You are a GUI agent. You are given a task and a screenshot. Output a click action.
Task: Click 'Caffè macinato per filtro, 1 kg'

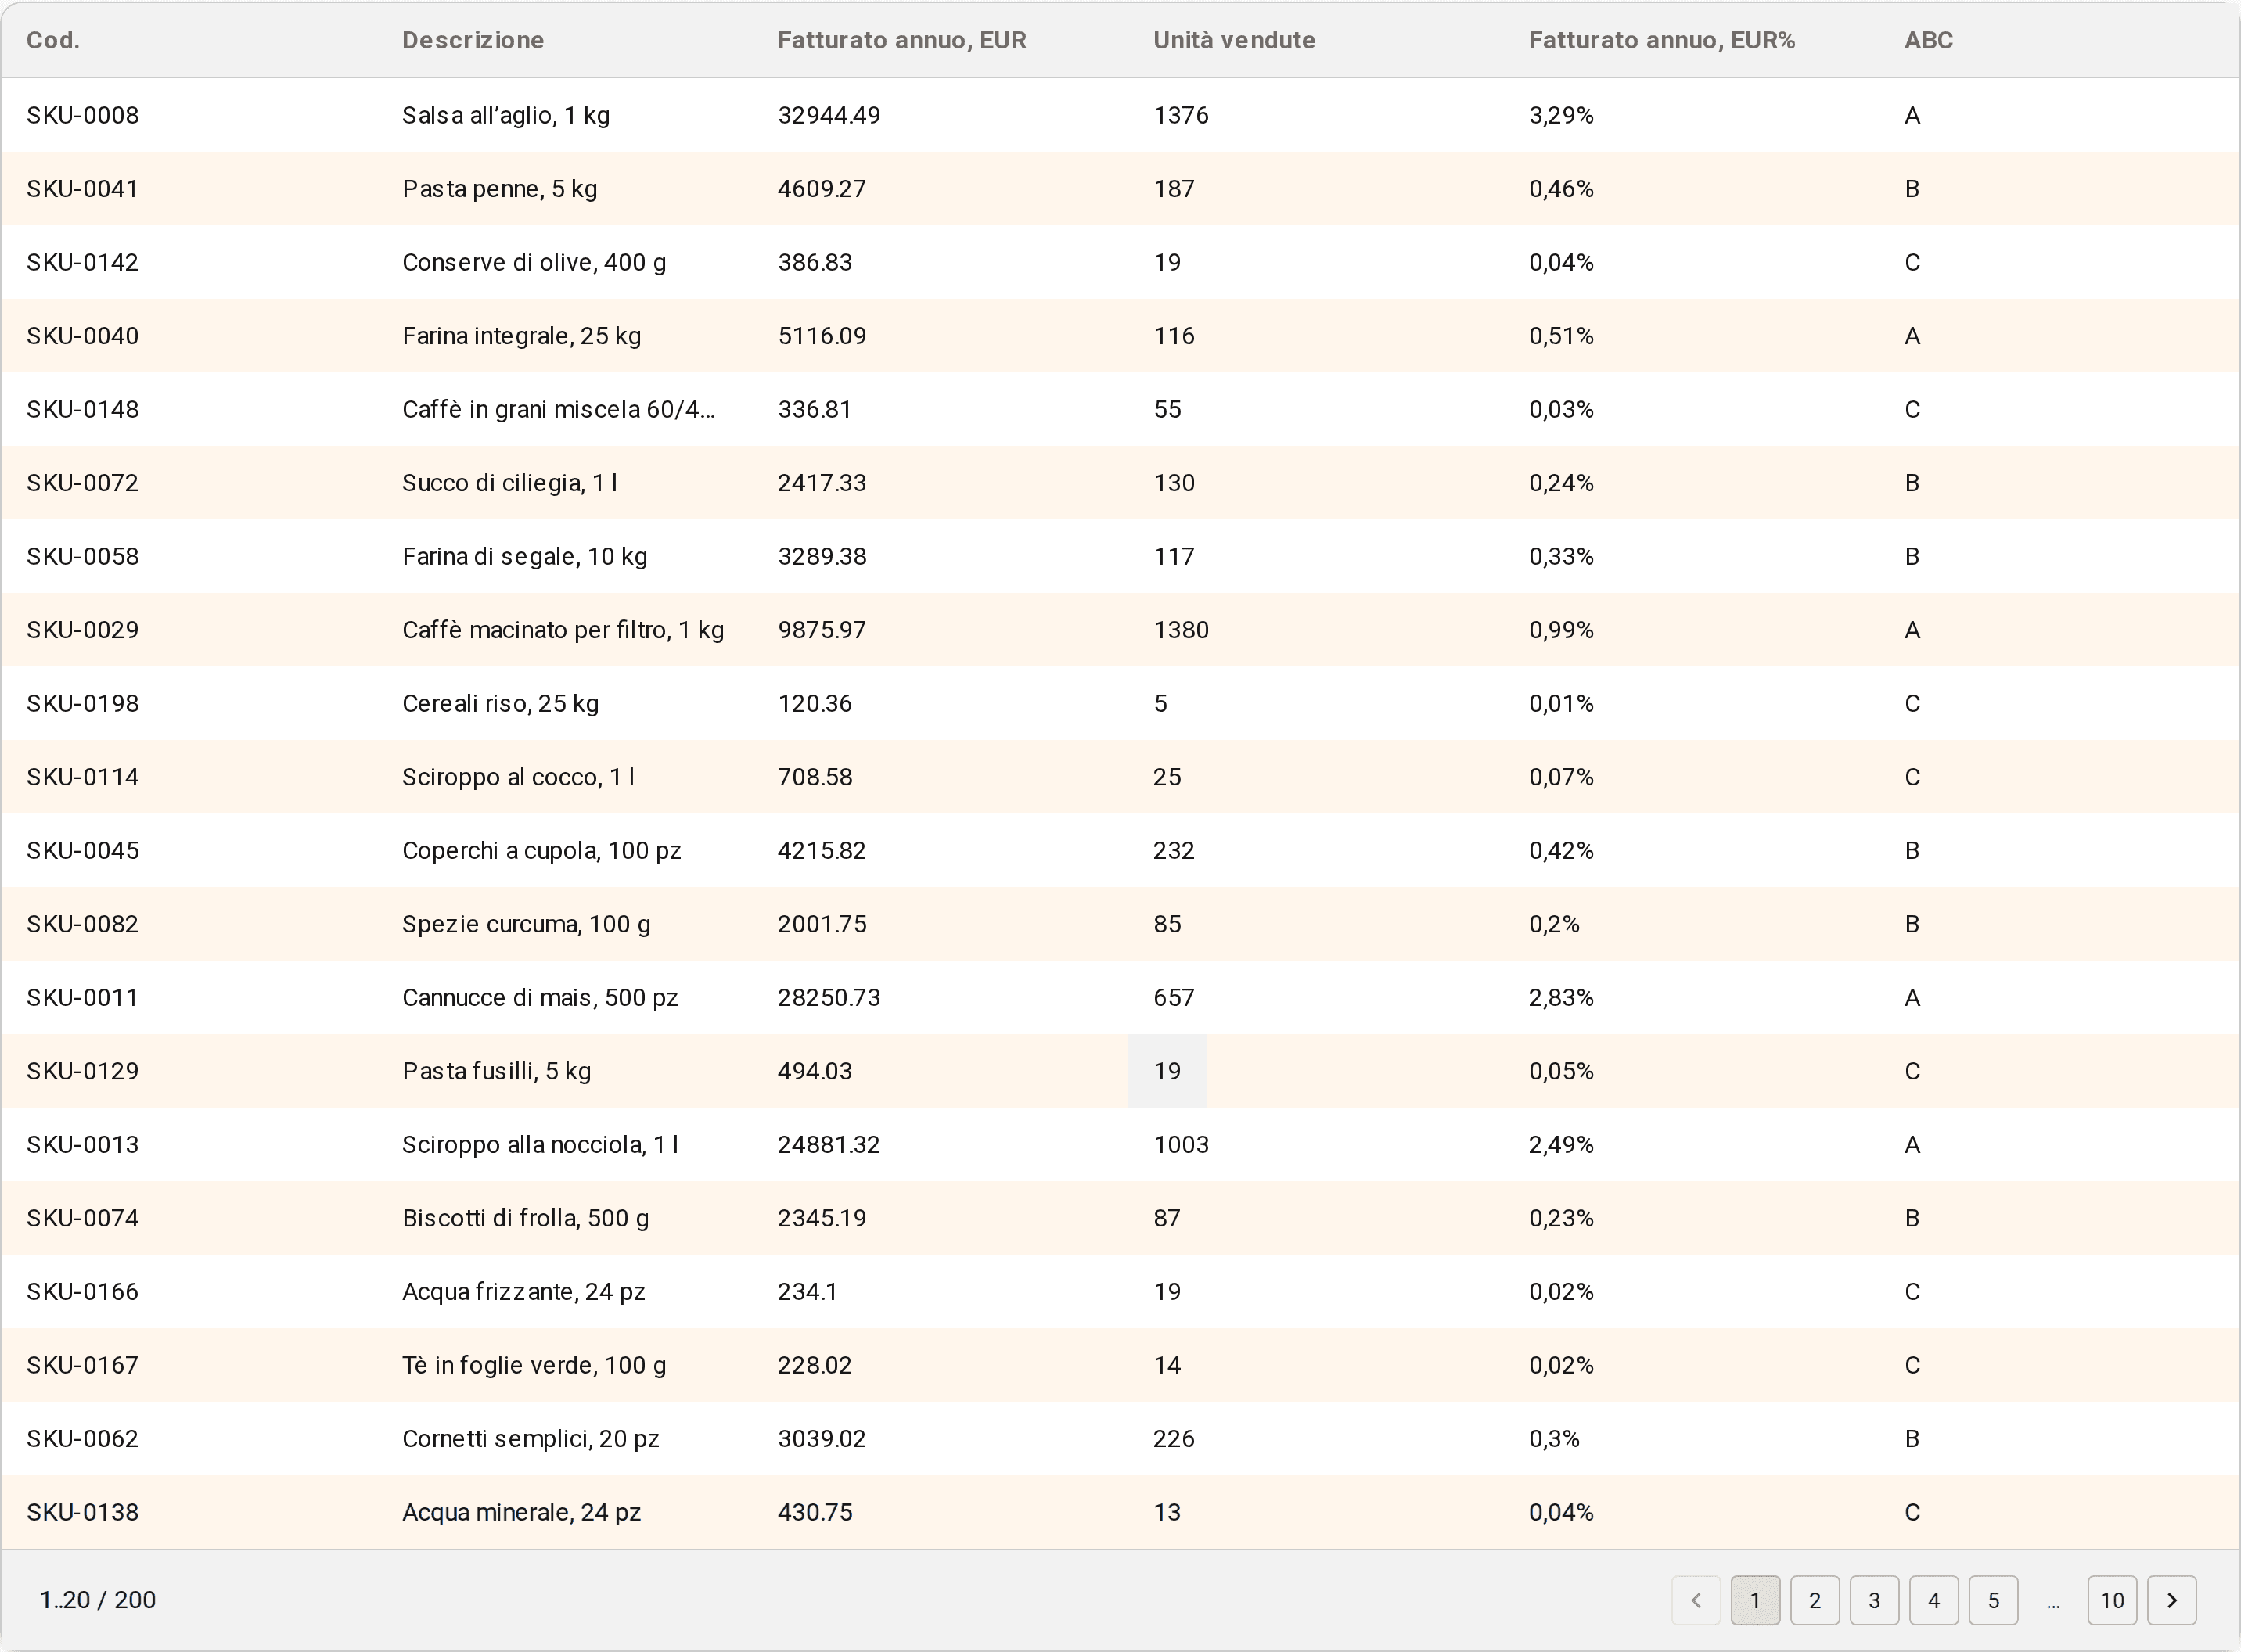(x=564, y=630)
